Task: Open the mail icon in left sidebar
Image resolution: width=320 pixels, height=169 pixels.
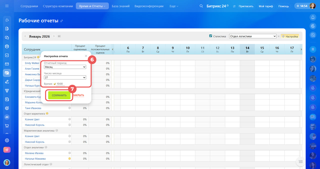Action: point(7,64)
